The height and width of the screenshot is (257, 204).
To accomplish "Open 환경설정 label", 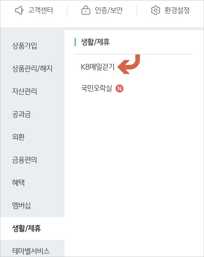I will pyautogui.click(x=177, y=10).
